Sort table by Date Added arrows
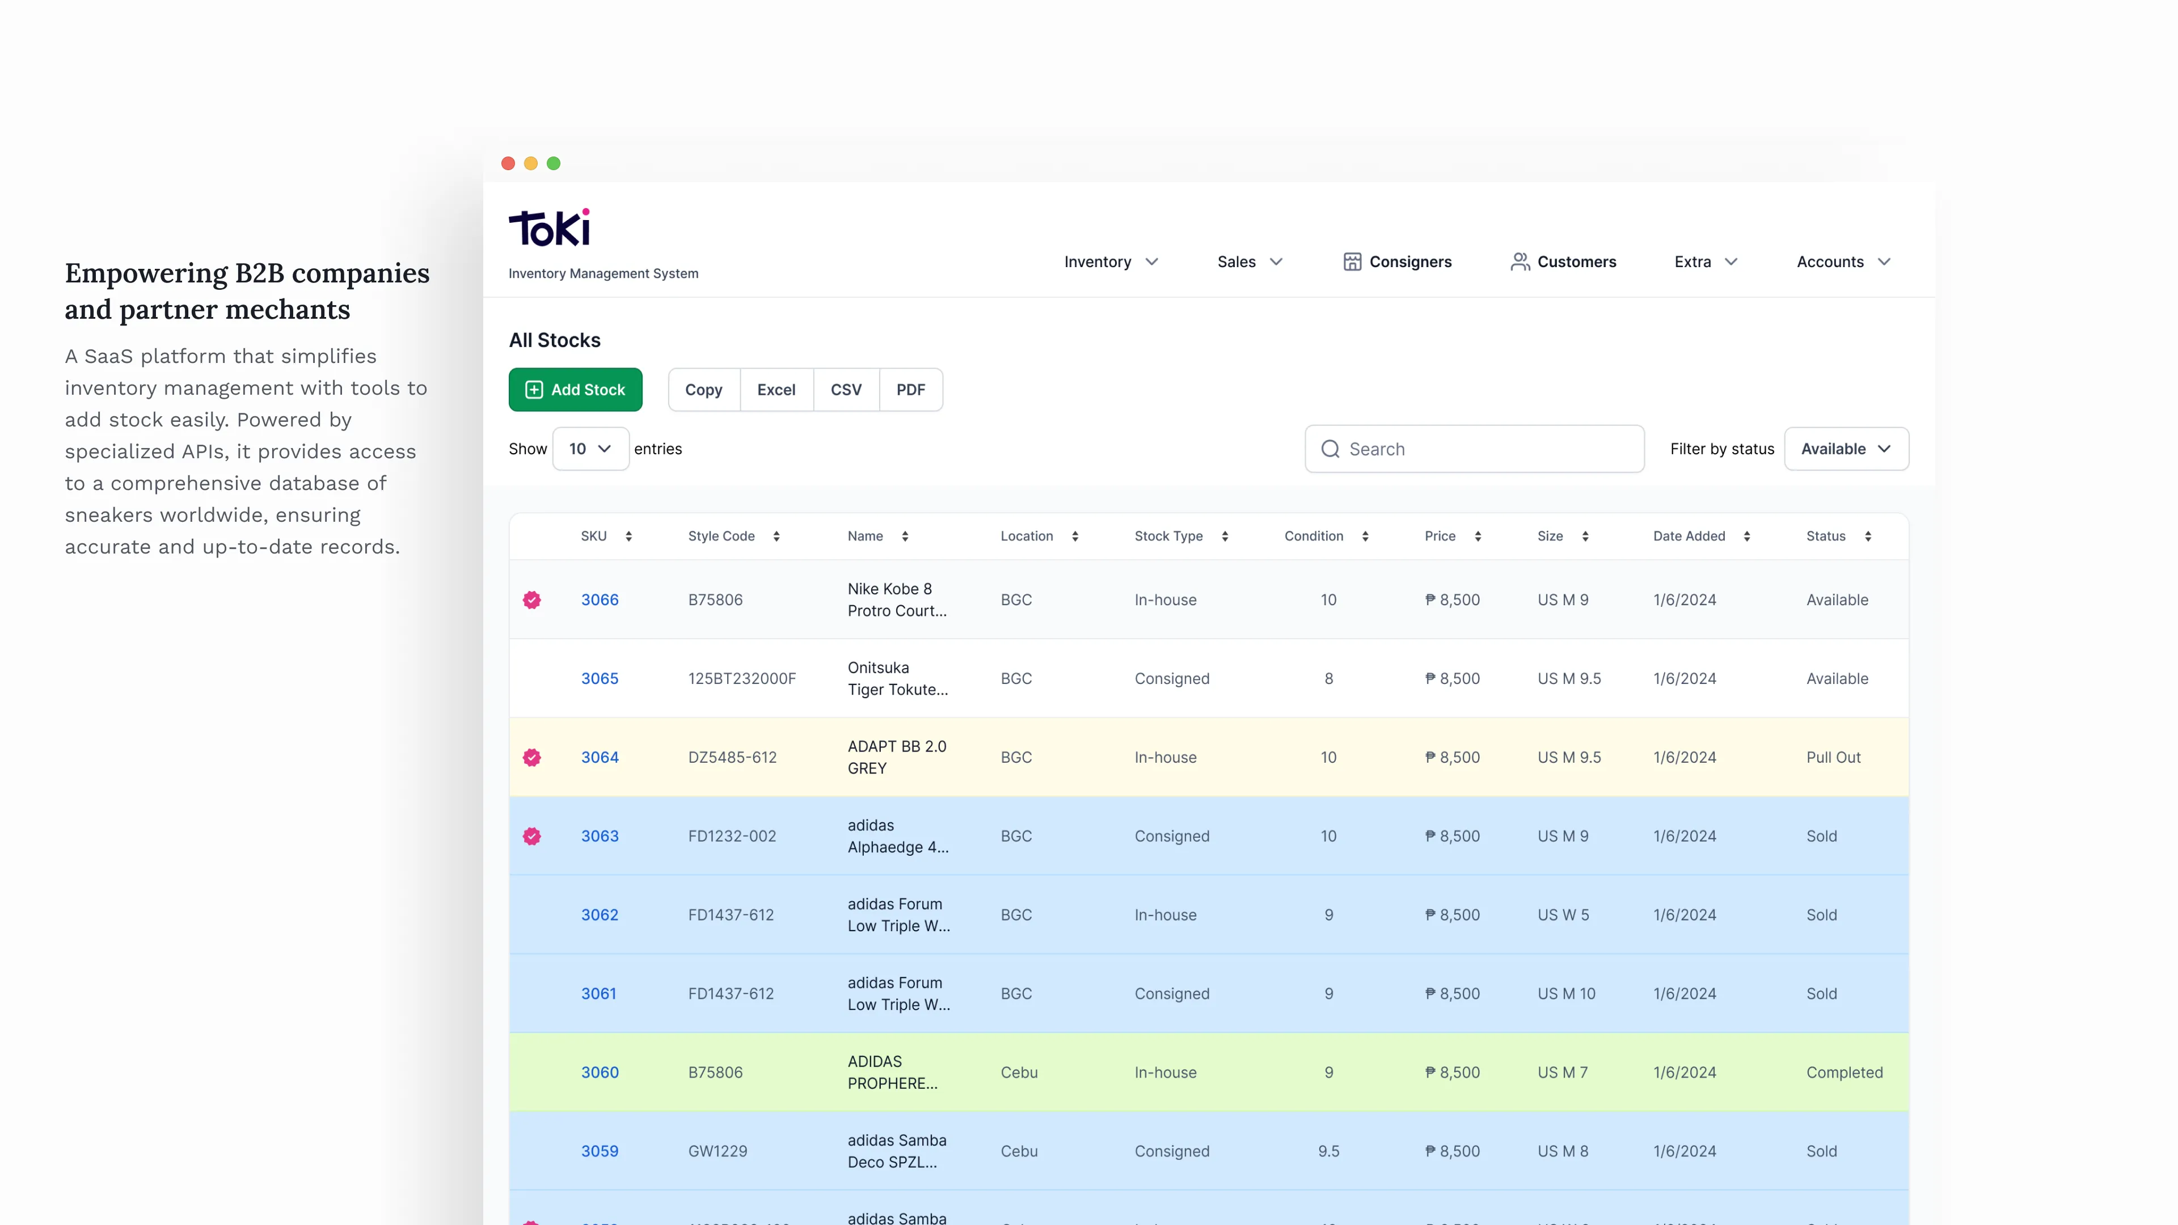2178x1225 pixels. coord(1746,536)
